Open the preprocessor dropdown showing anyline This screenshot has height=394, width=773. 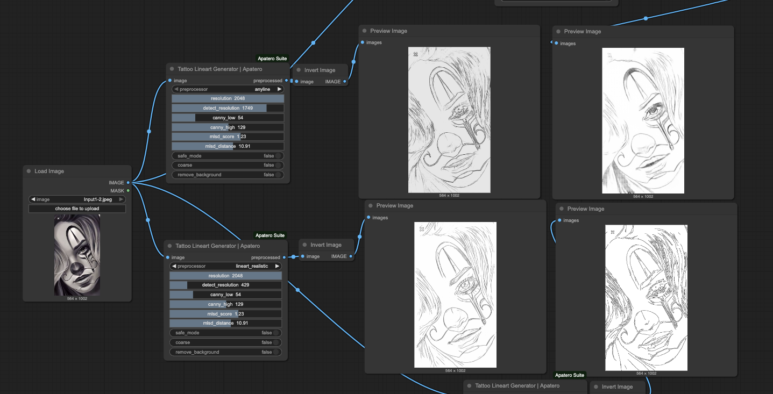(x=228, y=89)
